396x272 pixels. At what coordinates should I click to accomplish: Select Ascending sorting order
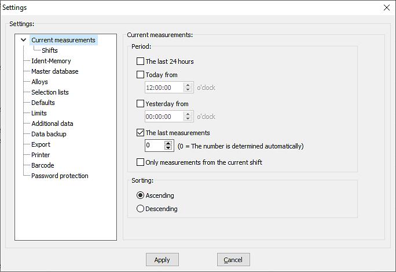pos(140,195)
